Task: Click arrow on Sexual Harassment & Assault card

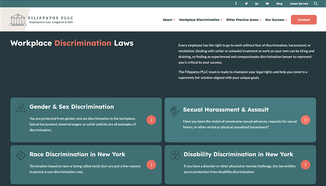Action: (305, 120)
